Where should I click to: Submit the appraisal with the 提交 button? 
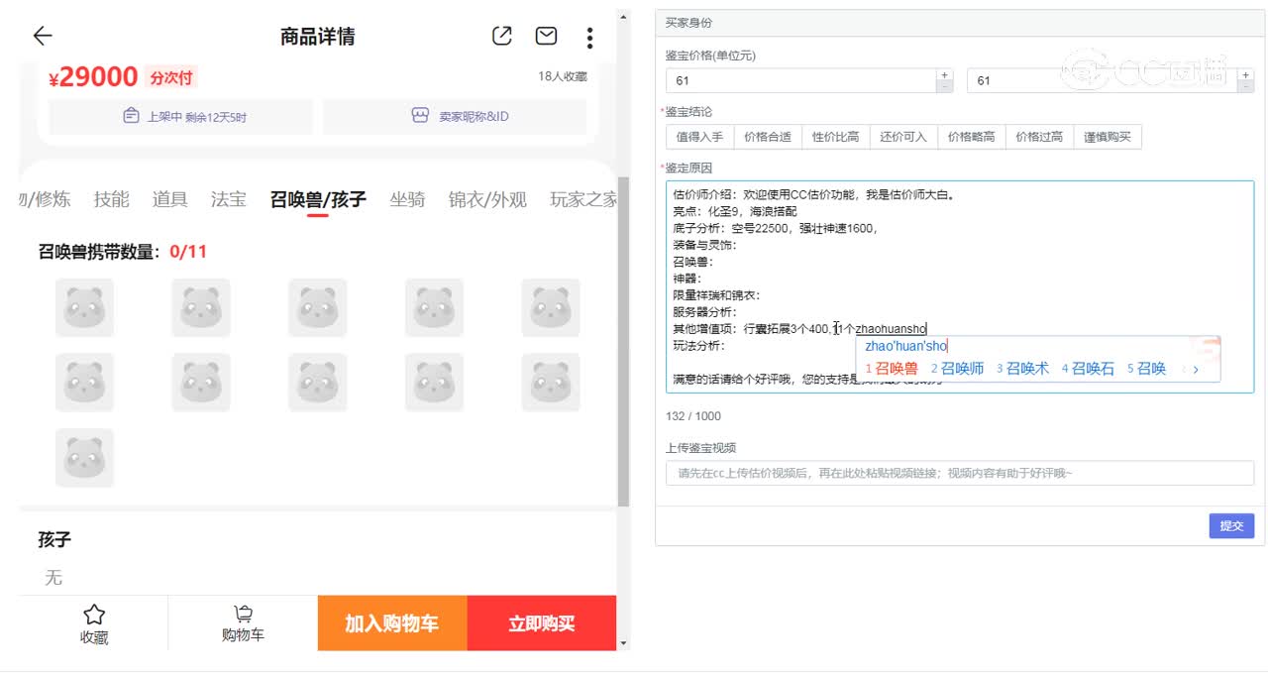click(1231, 525)
